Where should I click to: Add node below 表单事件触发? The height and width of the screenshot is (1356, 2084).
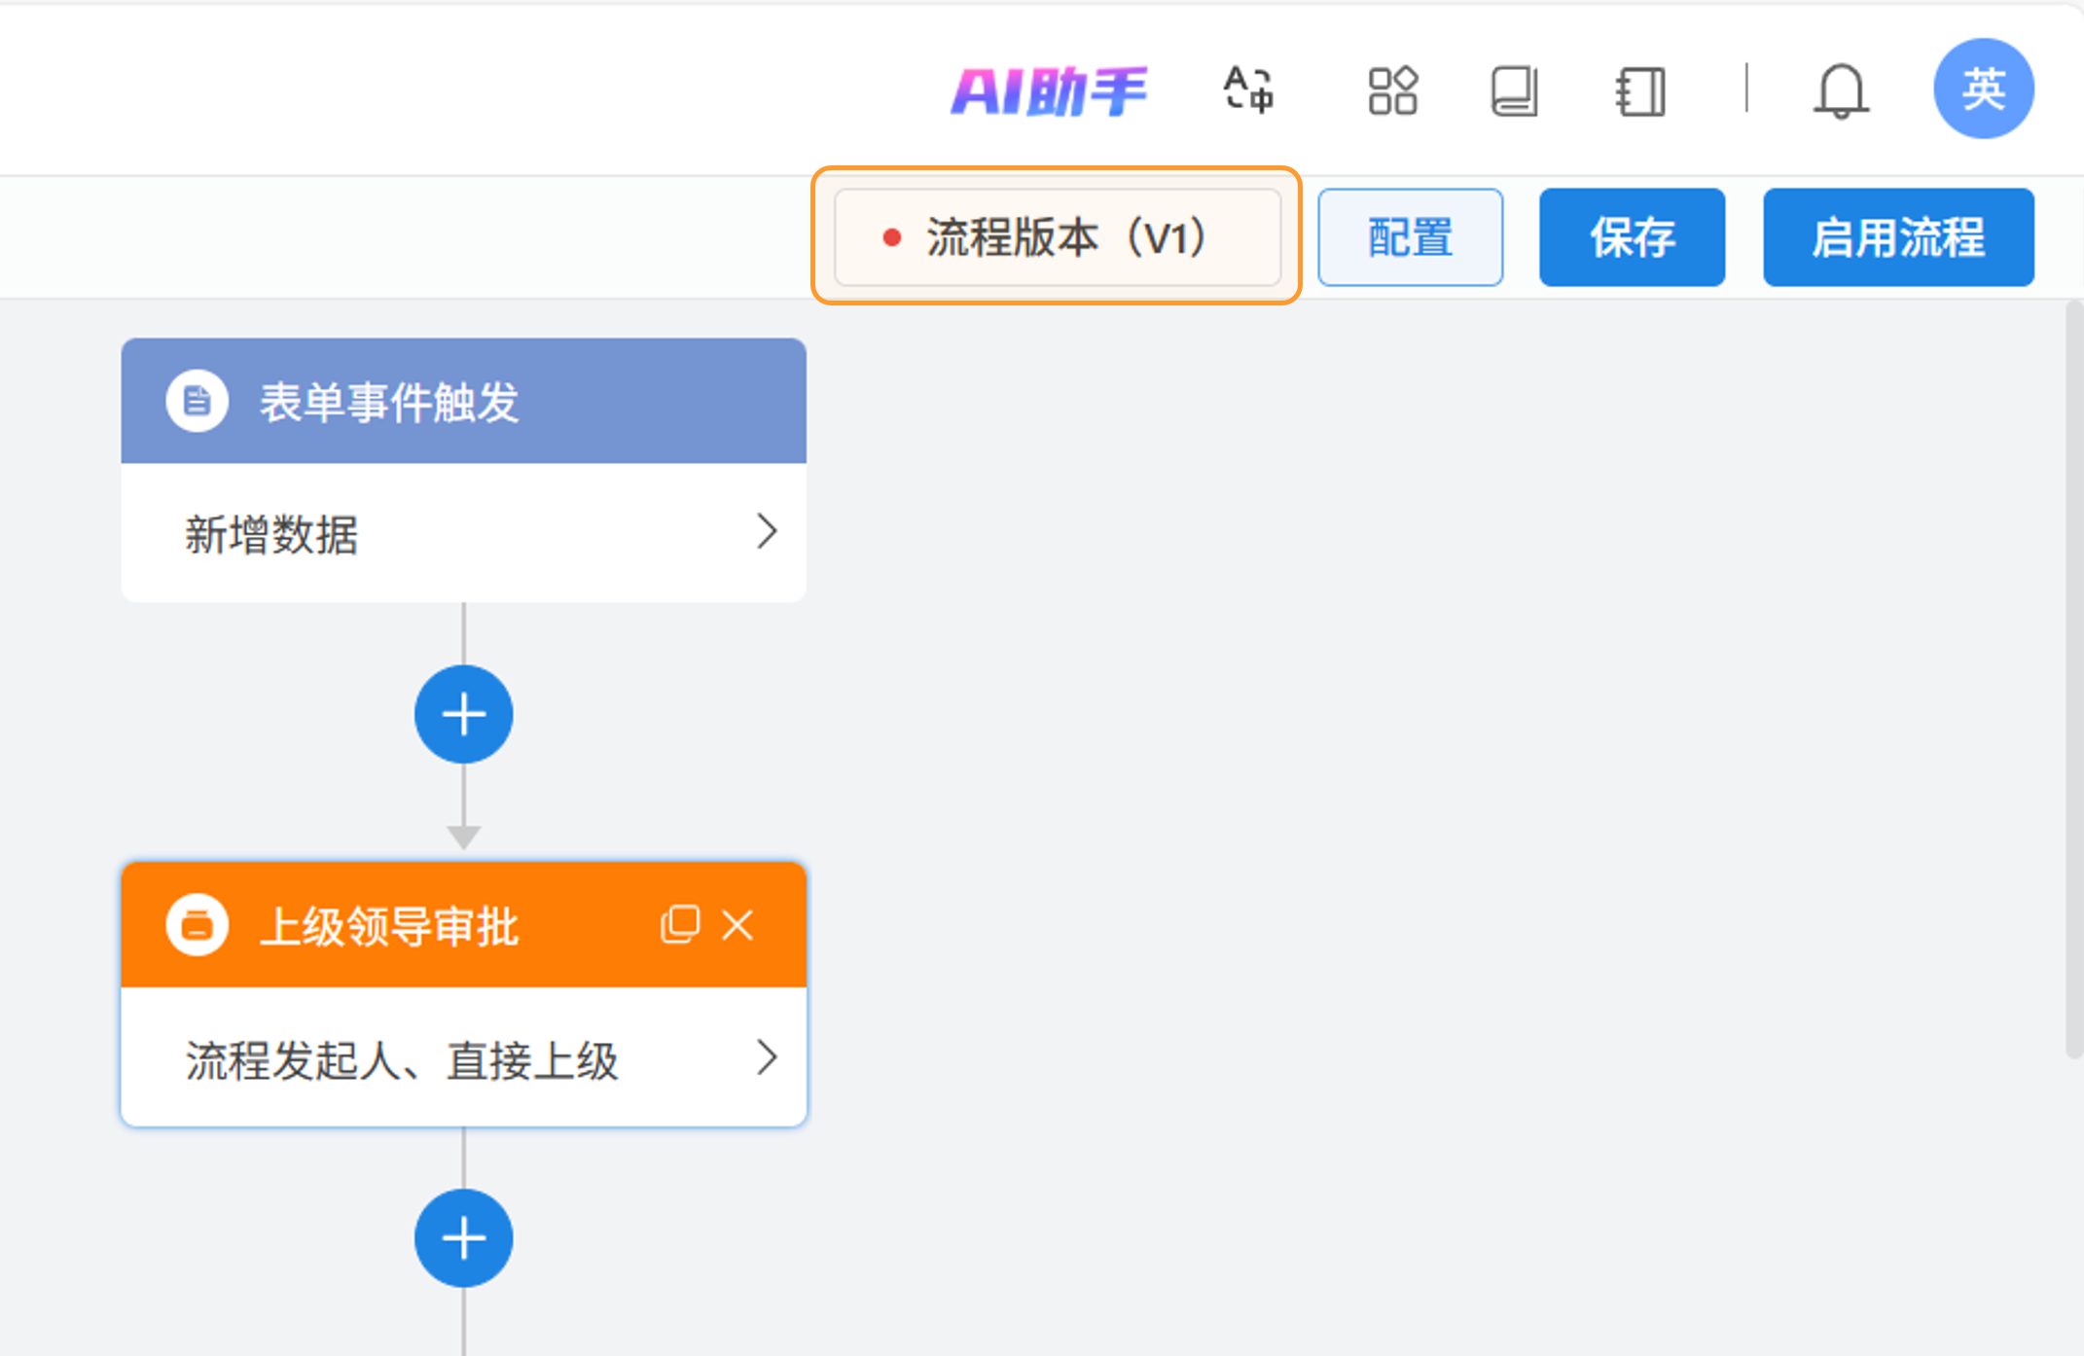464,715
